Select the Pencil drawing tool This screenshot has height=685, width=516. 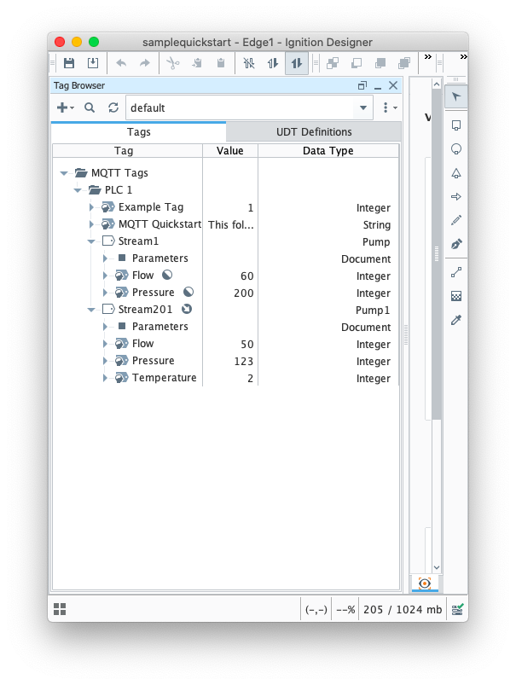456,220
